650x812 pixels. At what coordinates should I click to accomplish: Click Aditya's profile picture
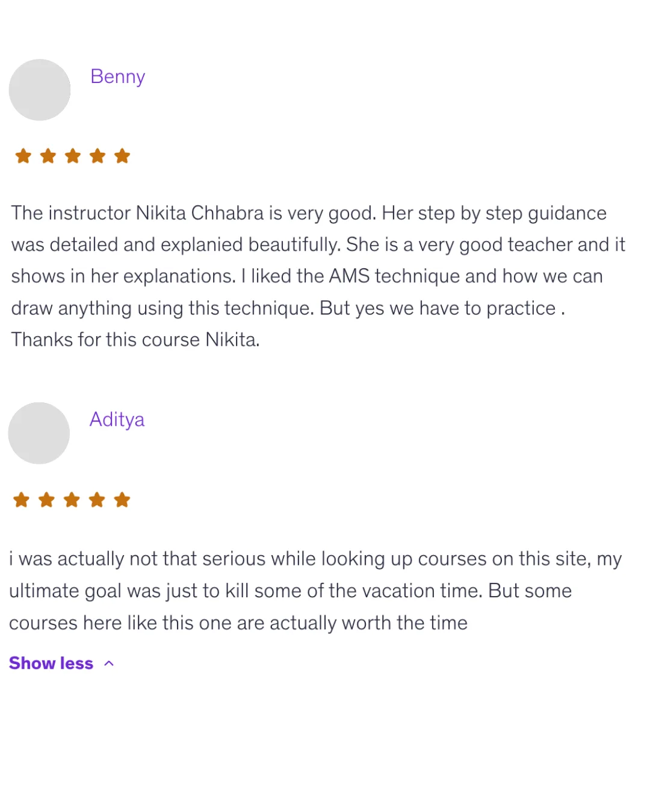click(39, 432)
